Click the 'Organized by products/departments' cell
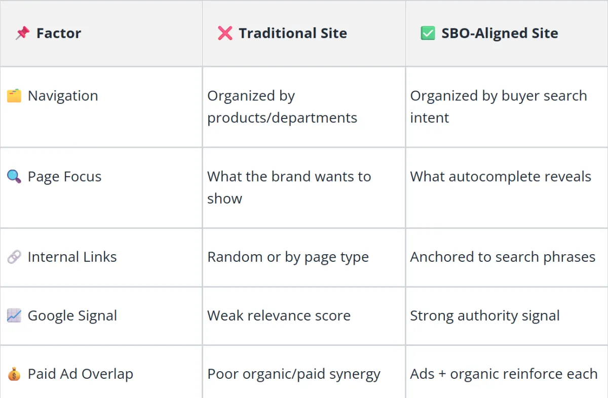608x398 pixels. (x=282, y=107)
